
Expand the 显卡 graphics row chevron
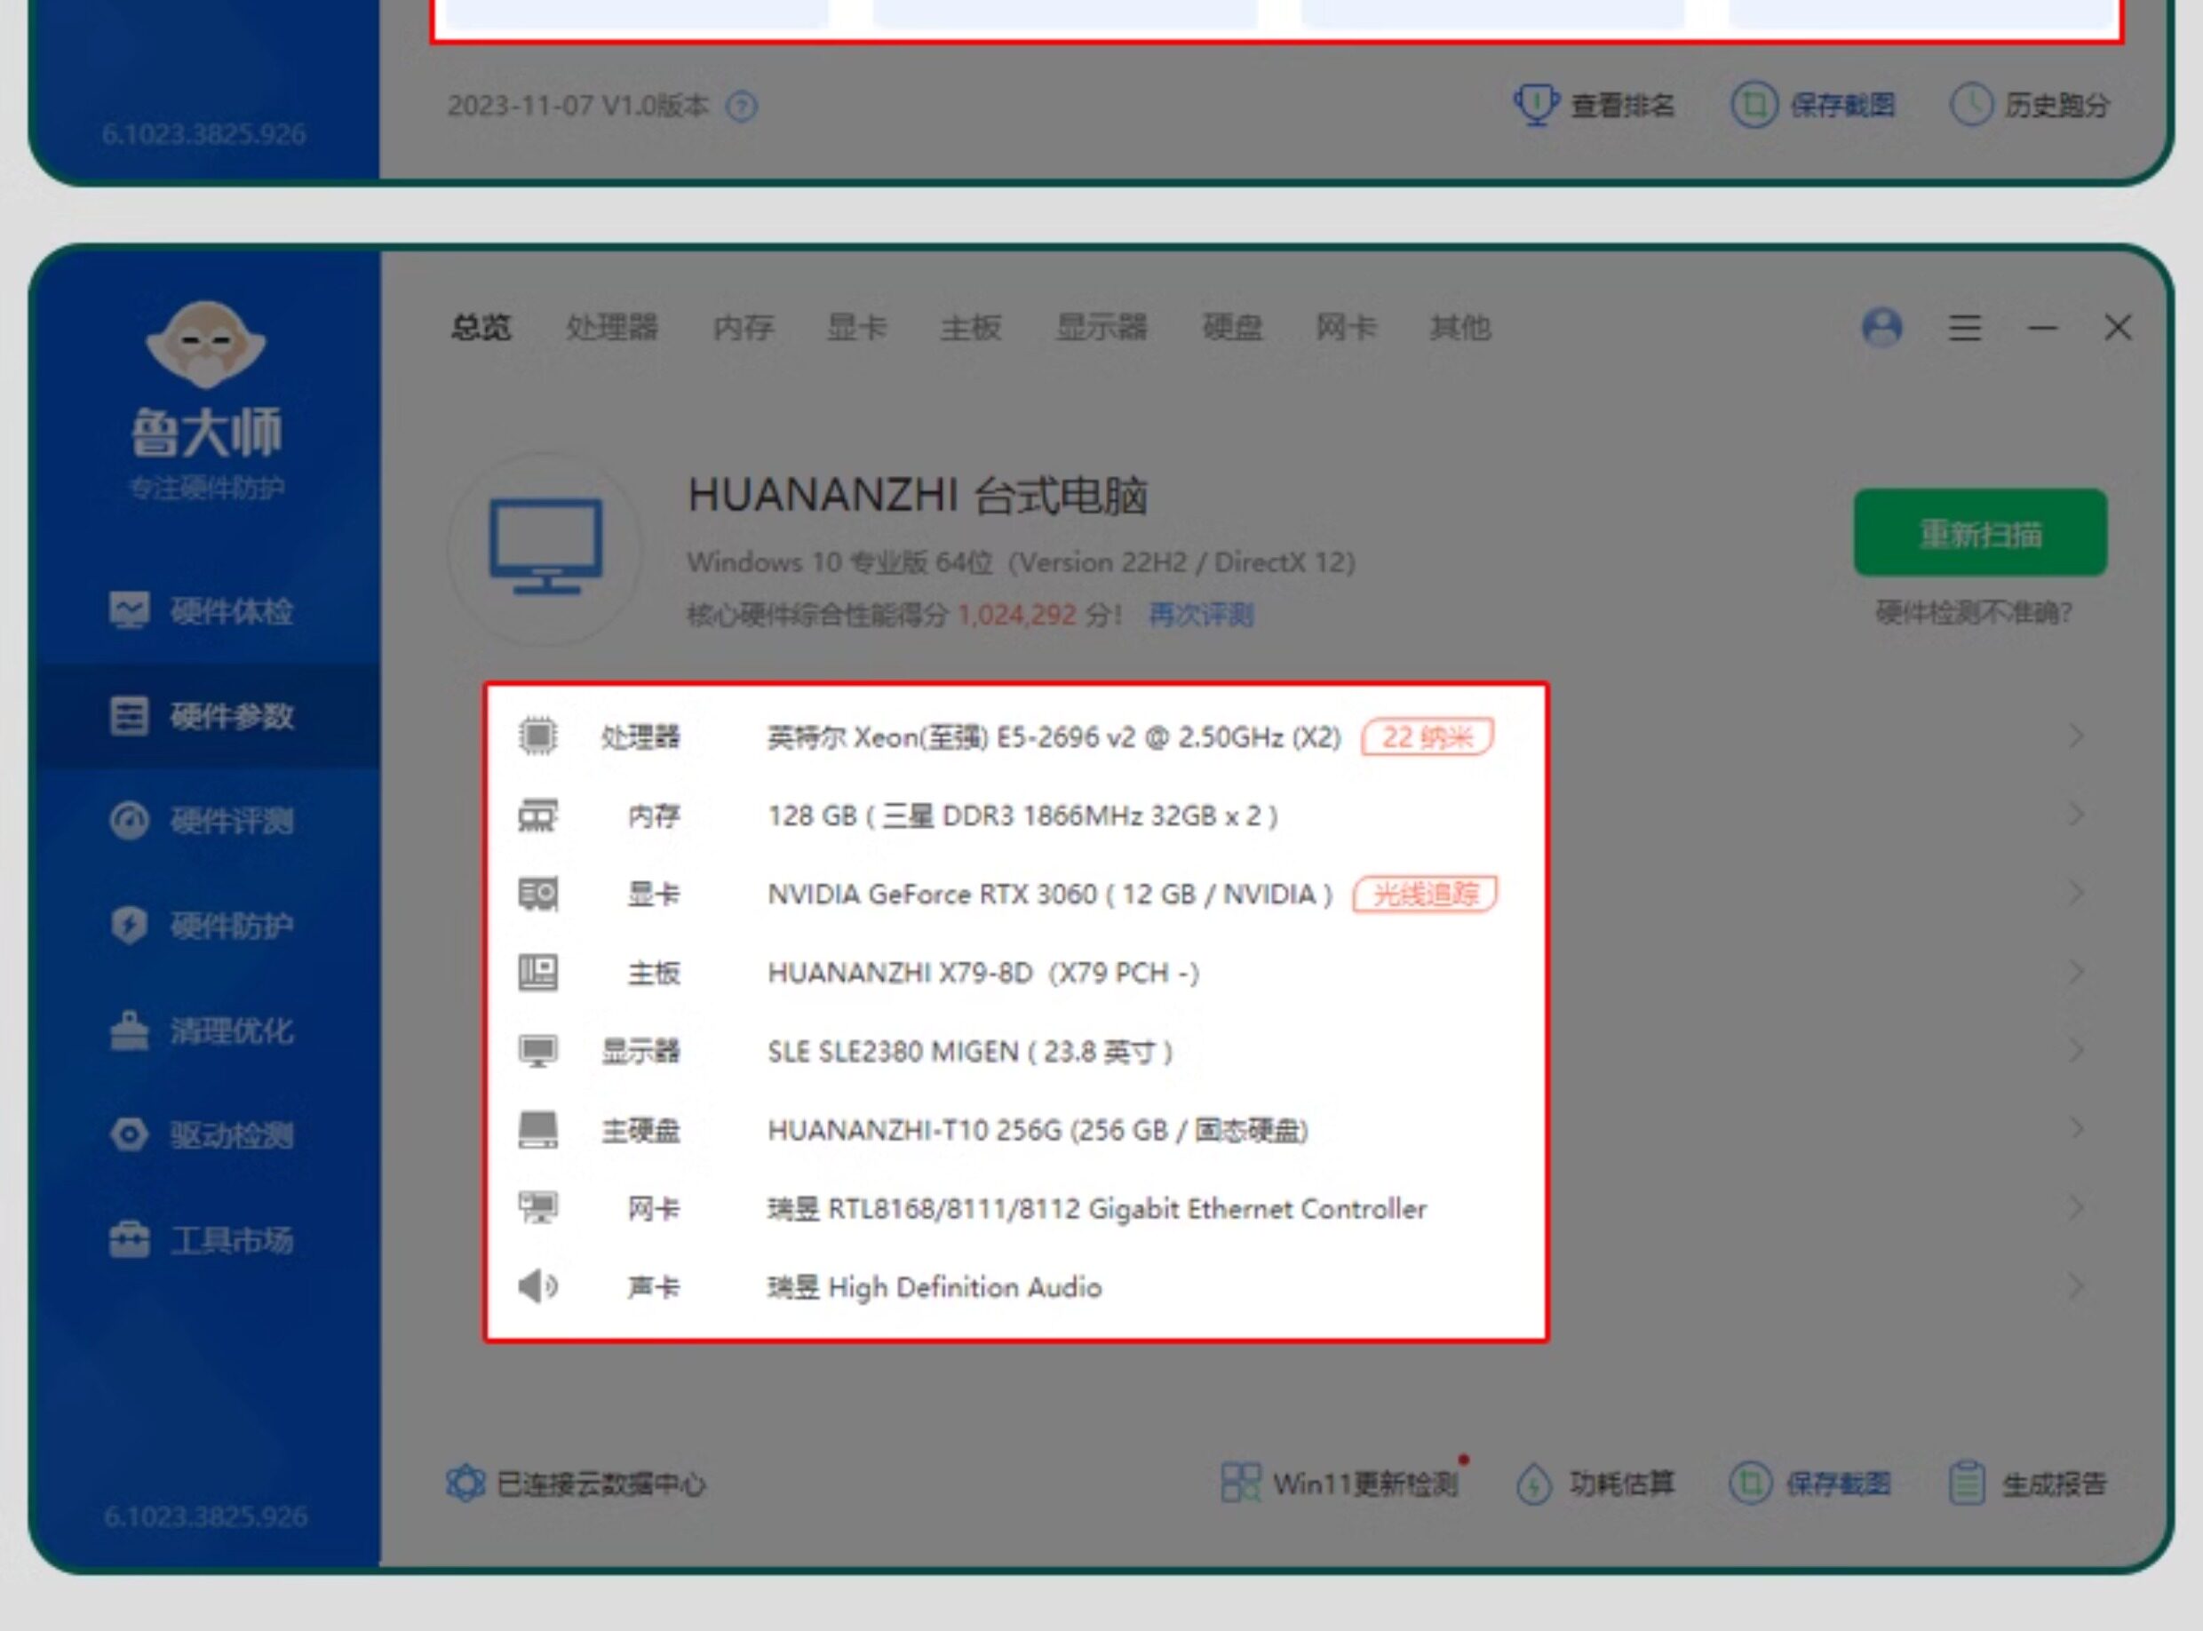click(2076, 894)
